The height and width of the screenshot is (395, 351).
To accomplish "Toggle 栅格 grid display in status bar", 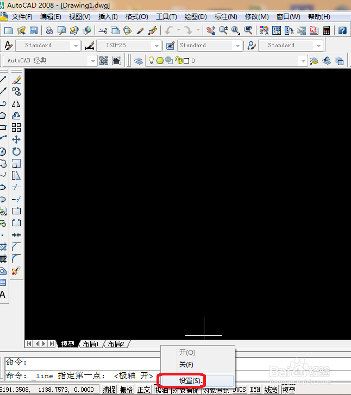I will 126,390.
